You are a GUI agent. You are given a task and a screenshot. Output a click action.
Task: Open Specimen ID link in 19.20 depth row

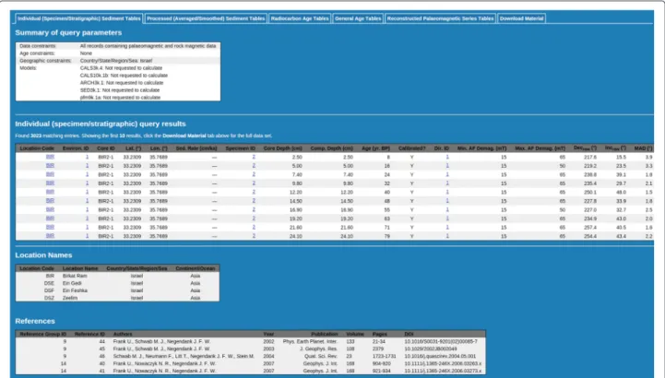pyautogui.click(x=254, y=219)
